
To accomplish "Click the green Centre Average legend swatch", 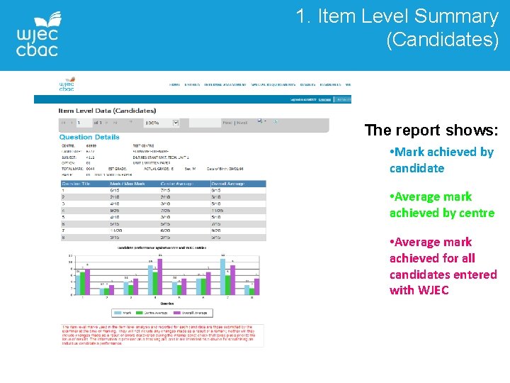I will coord(140,313).
